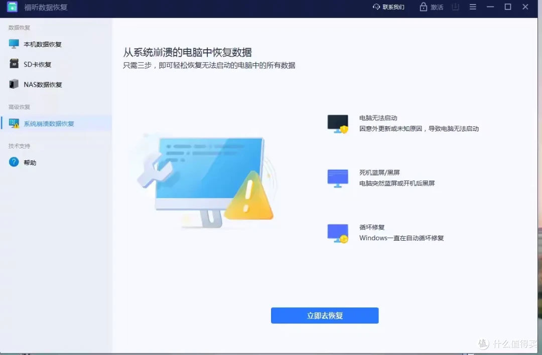Click the 福昕数据恢复 window title text
The image size is (542, 355).
pyautogui.click(x=46, y=7)
